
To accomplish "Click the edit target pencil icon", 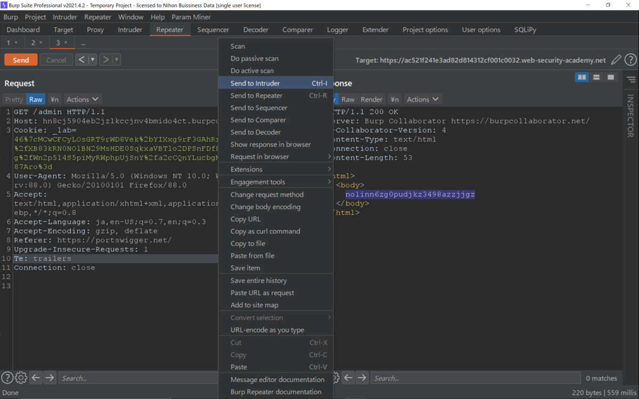I will (x=616, y=60).
